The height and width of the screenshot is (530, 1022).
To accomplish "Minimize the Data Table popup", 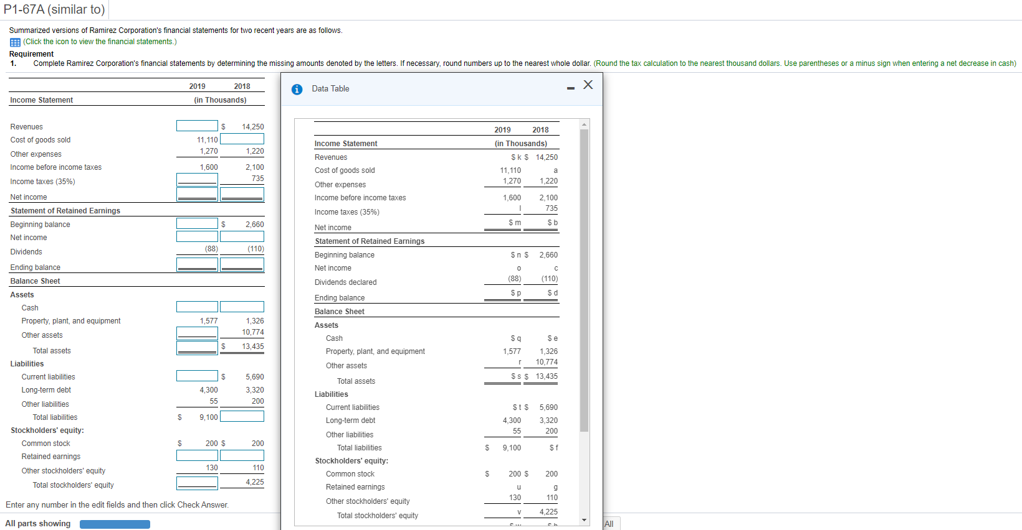I will click(x=571, y=88).
